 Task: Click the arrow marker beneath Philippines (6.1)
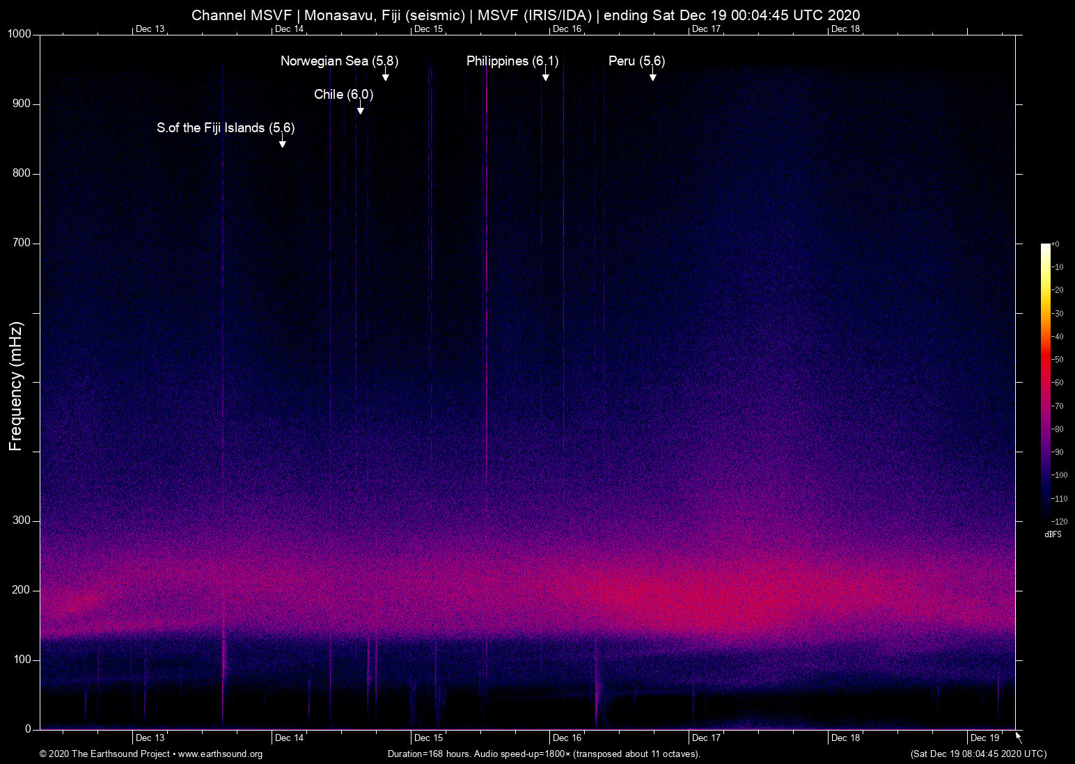pyautogui.click(x=545, y=76)
